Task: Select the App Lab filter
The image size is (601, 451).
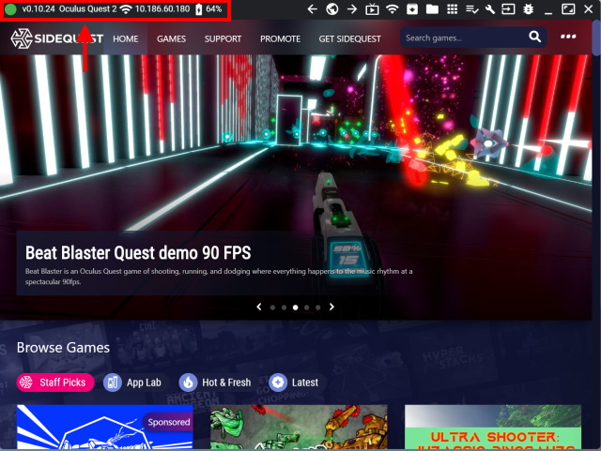Action: tap(133, 383)
